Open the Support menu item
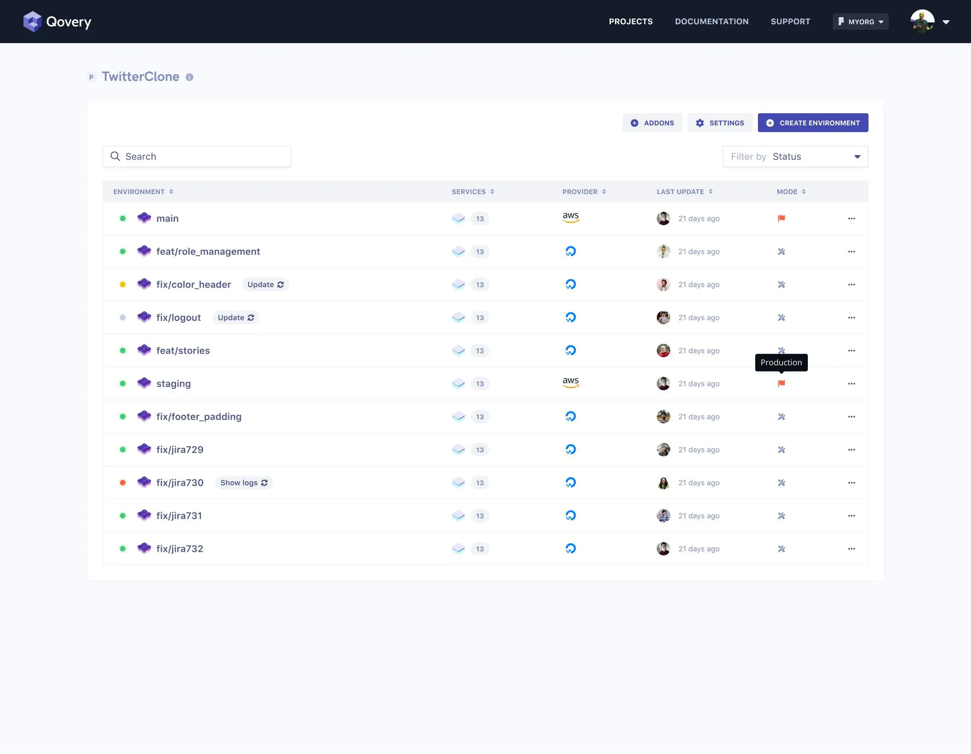This screenshot has height=754, width=971. click(790, 22)
